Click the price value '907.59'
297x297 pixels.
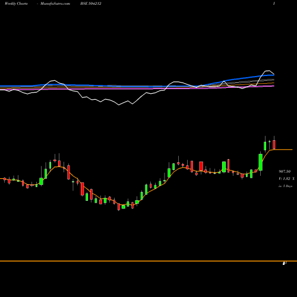point(285,172)
